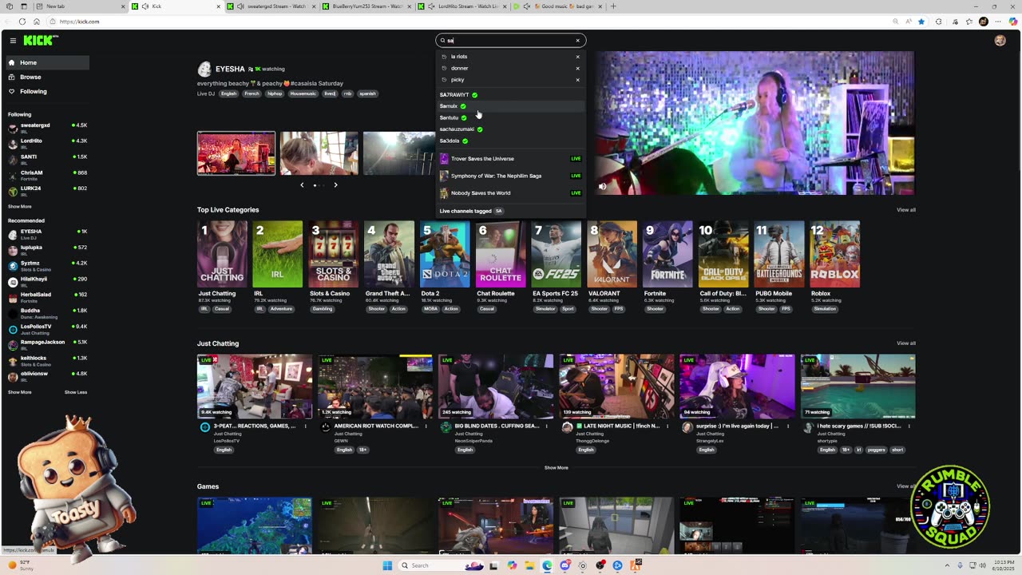Open Santutu channel suggestion
The width and height of the screenshot is (1022, 575).
511,117
